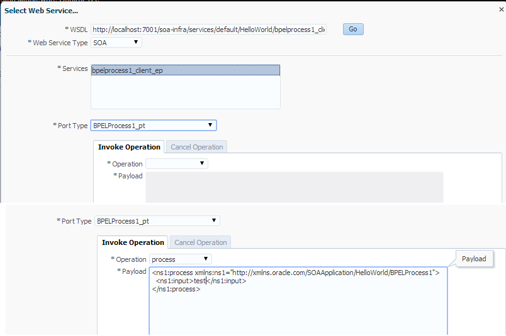The height and width of the screenshot is (336, 506).
Task: Open the upper Port Type BPELProcess1_pt dropdown
Action: tap(154, 126)
